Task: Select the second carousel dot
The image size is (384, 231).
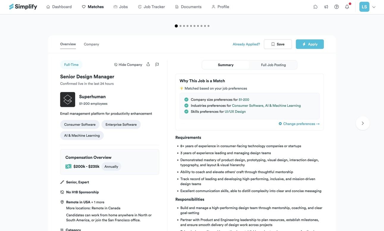Action: (180, 26)
